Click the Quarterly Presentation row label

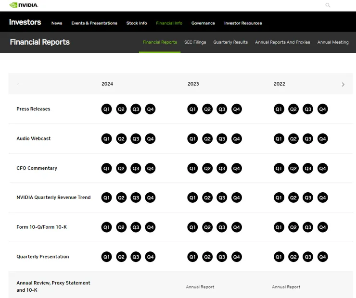coord(43,257)
